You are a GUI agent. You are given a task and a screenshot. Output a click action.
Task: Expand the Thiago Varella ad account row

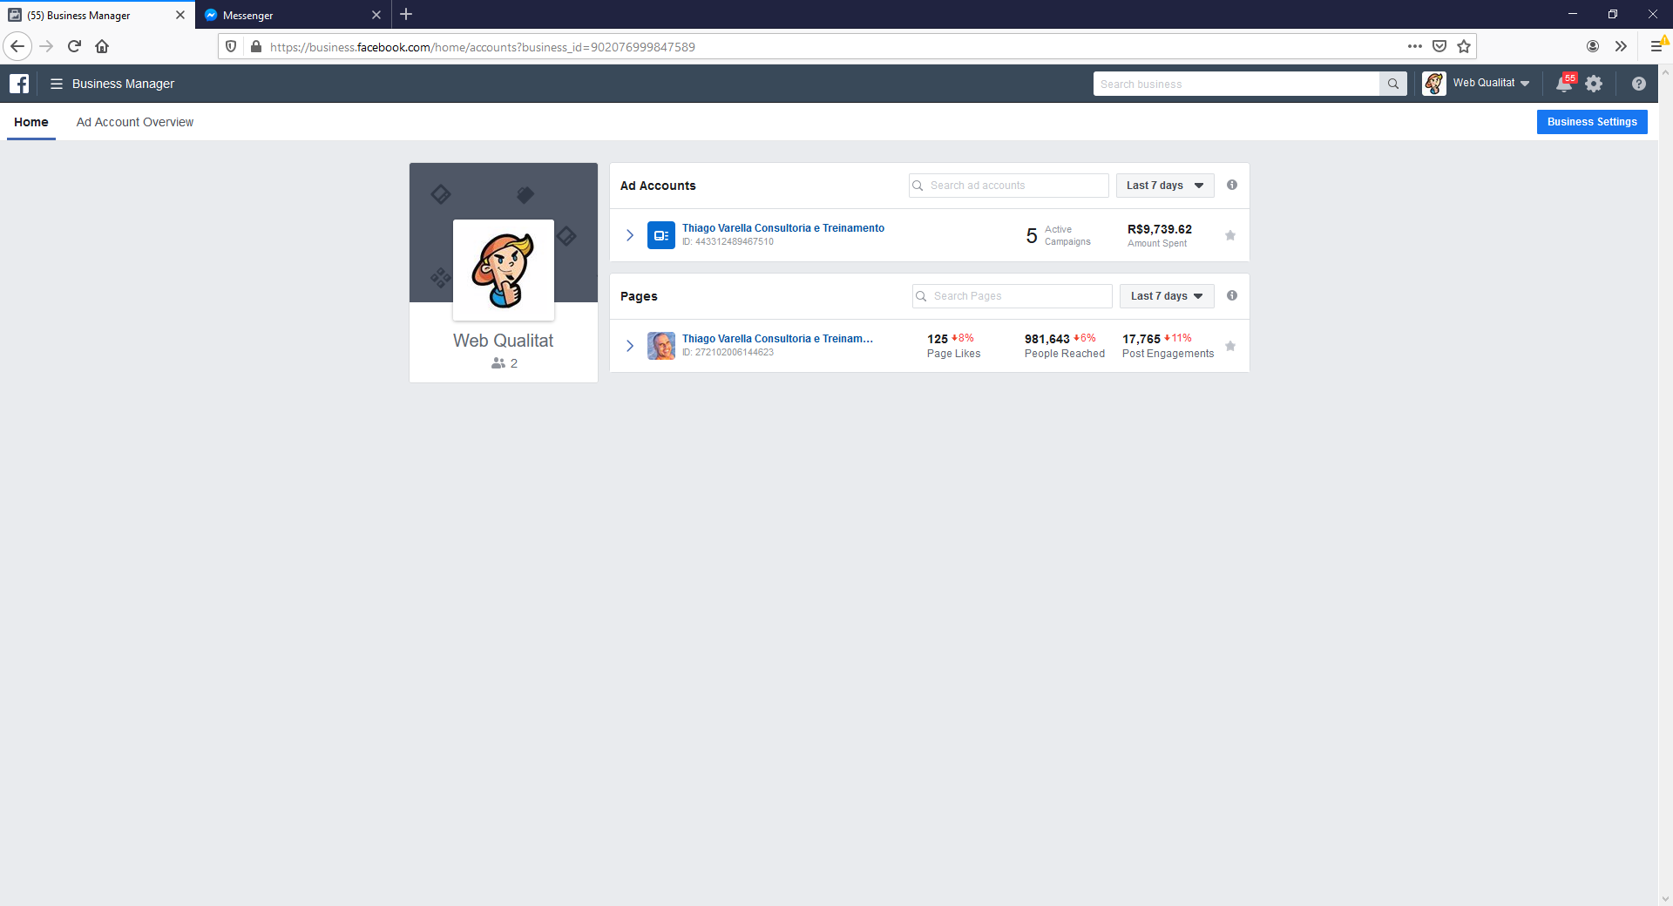tap(630, 235)
